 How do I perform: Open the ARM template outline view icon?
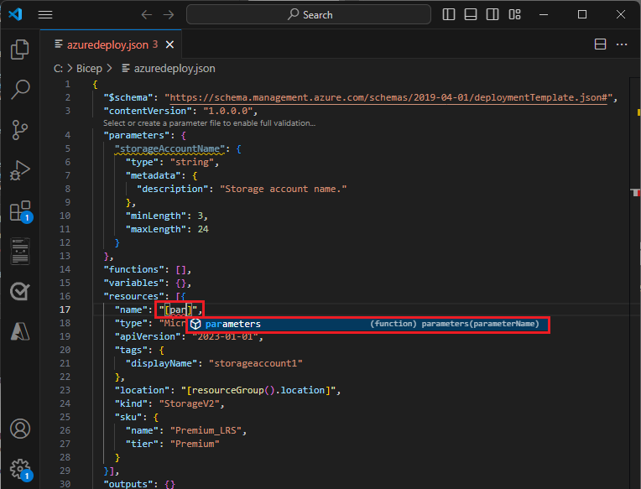19,252
